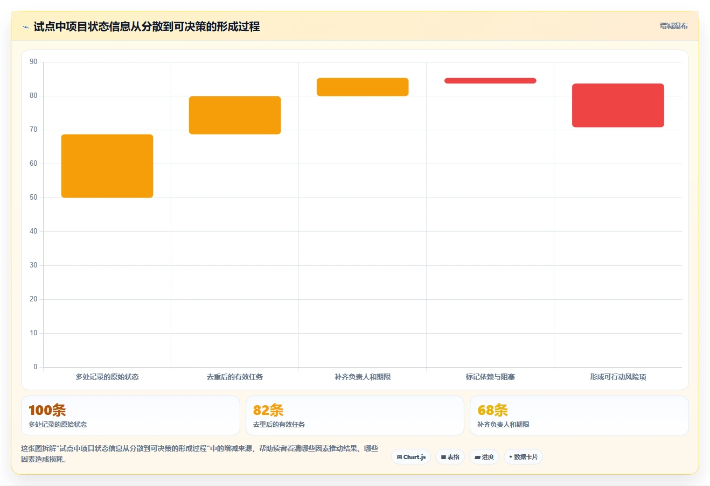Click the 增减瀑布 label in header
Viewport: 710px width, 486px height.
coord(673,26)
